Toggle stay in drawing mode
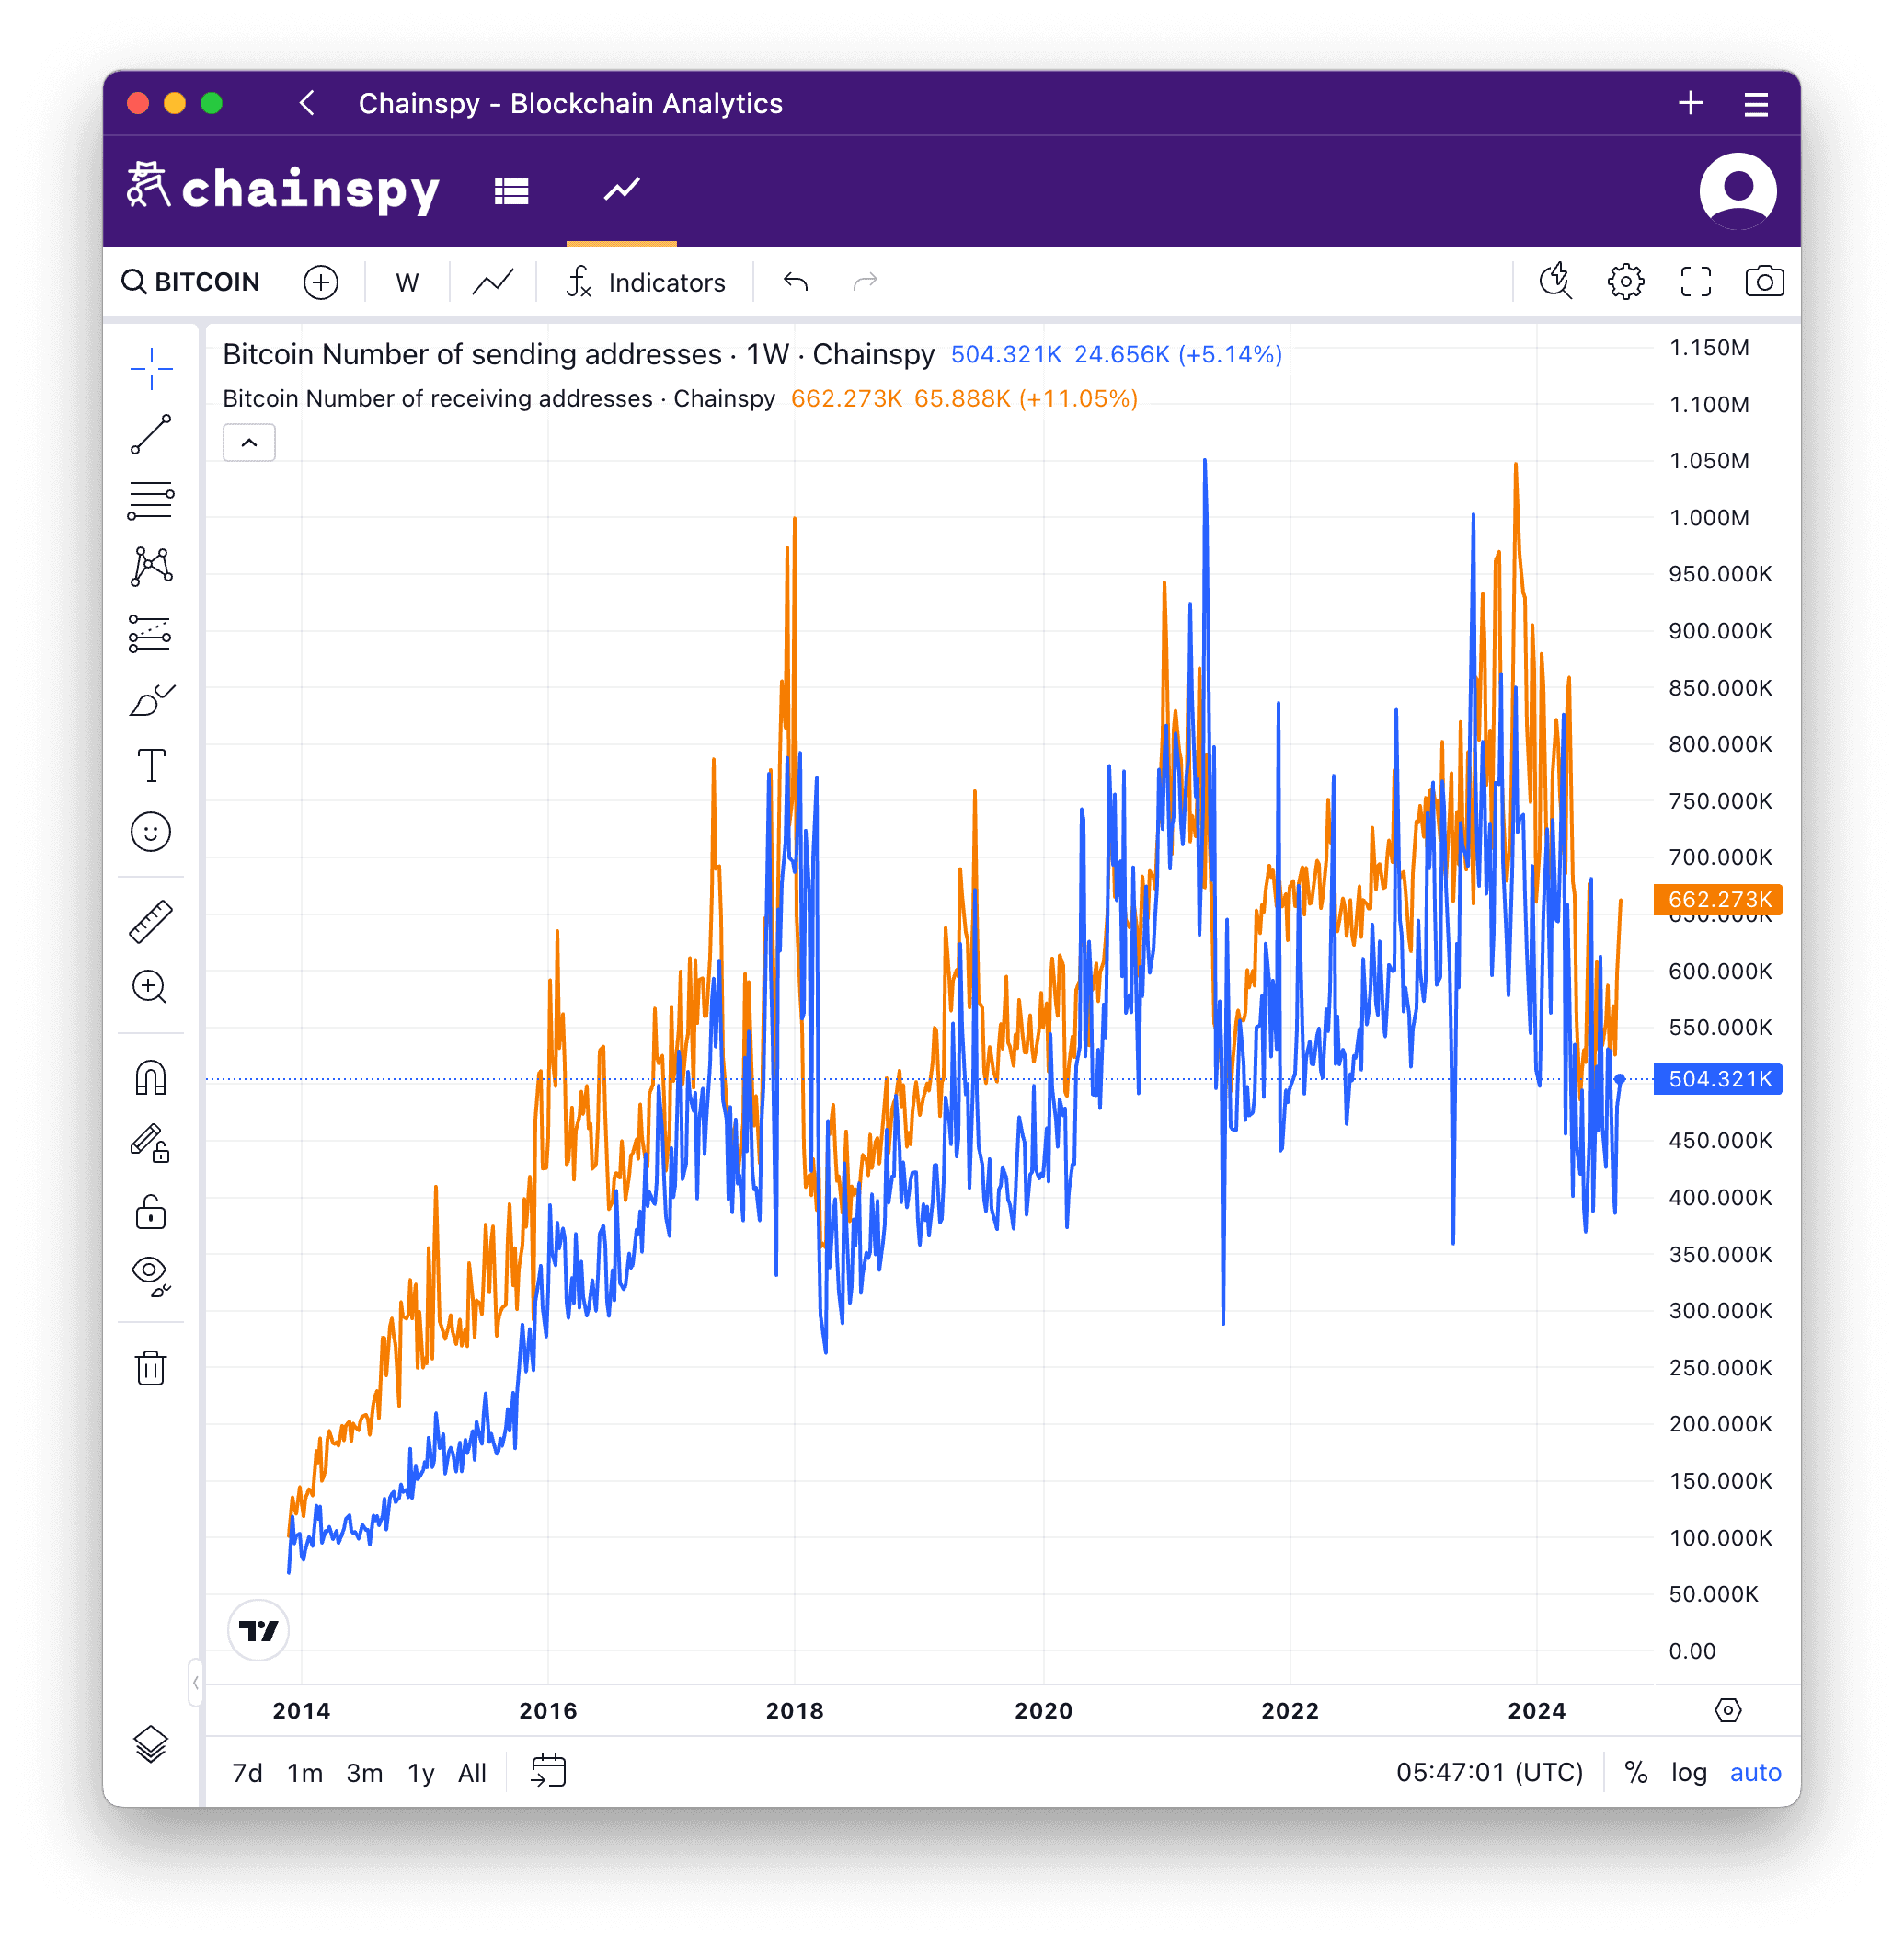Screen dimensions: 1904x1943 pos(151,1144)
